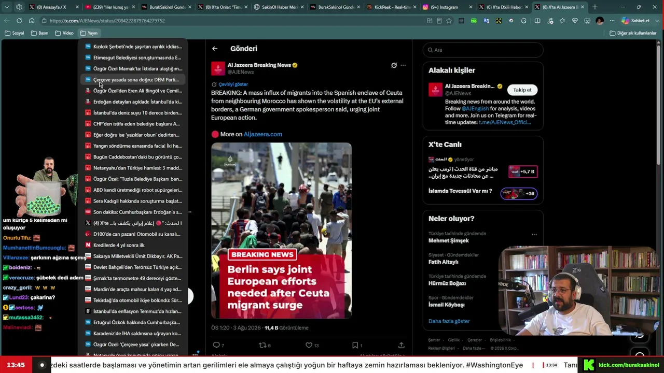The width and height of the screenshot is (664, 373).
Task: Open the post's three-dot more menu
Action: pos(403,65)
